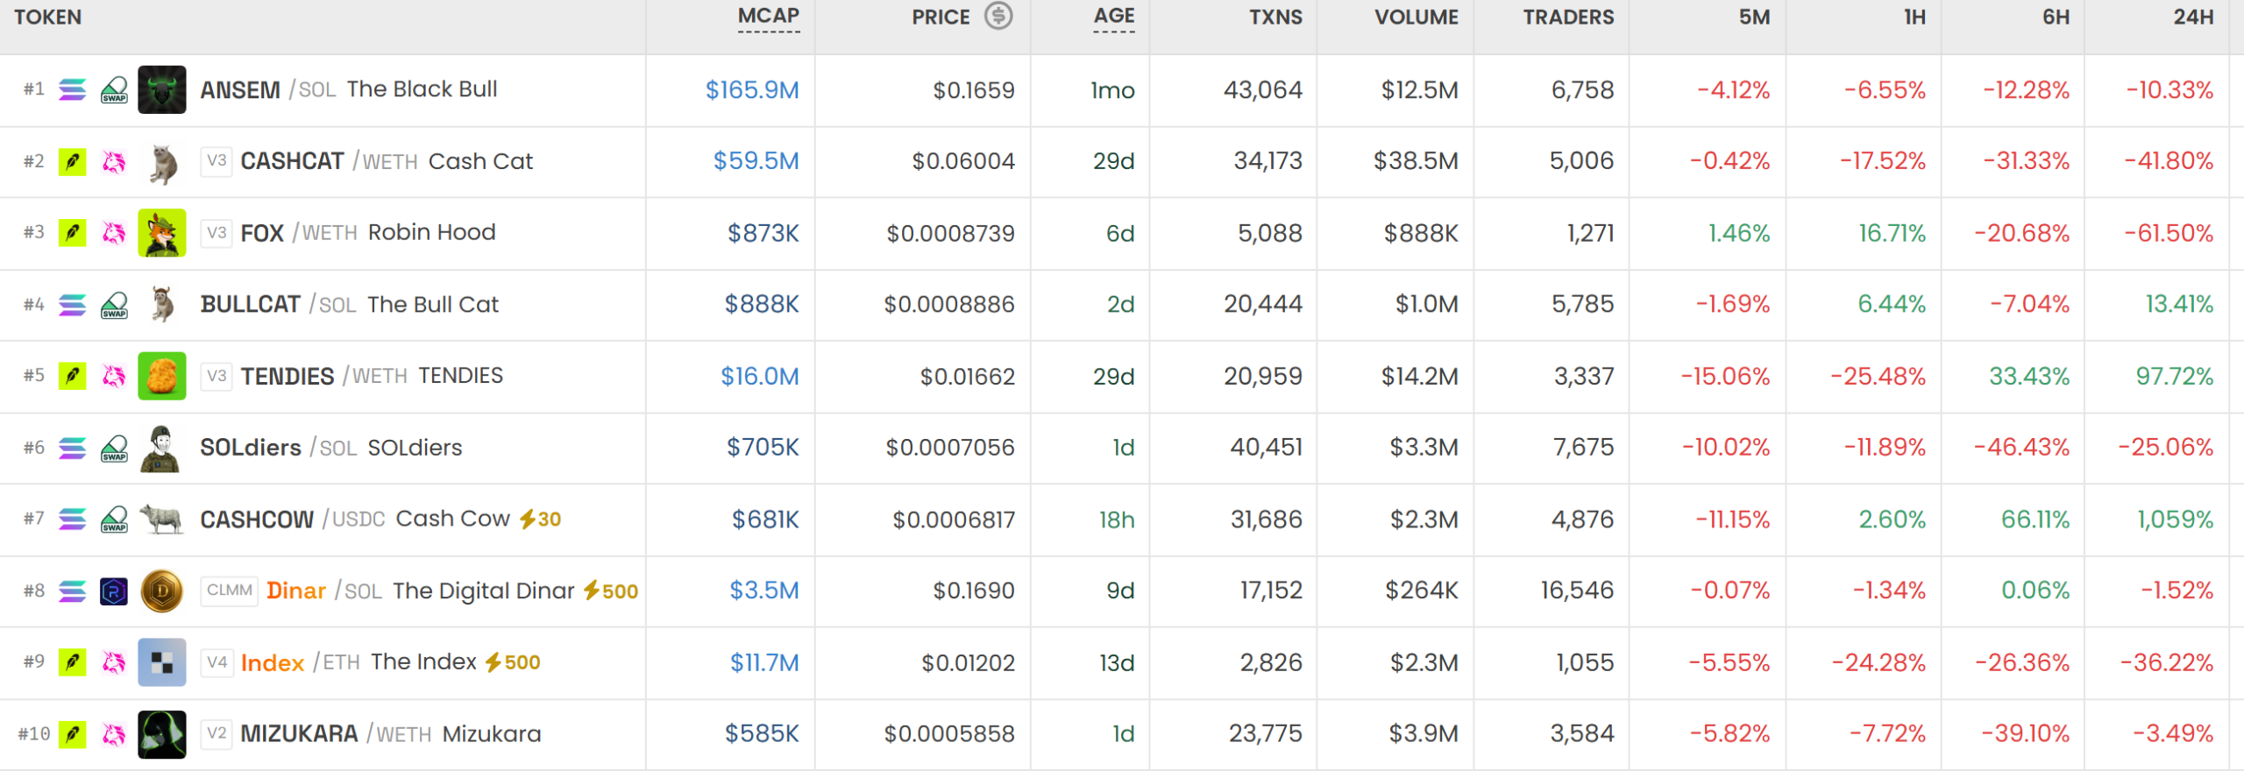Open the SOLdiers token link
The height and width of the screenshot is (771, 2244).
pos(251,448)
